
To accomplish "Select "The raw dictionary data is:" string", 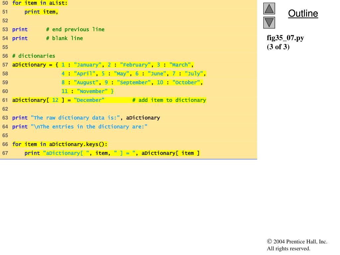I will (75, 118).
